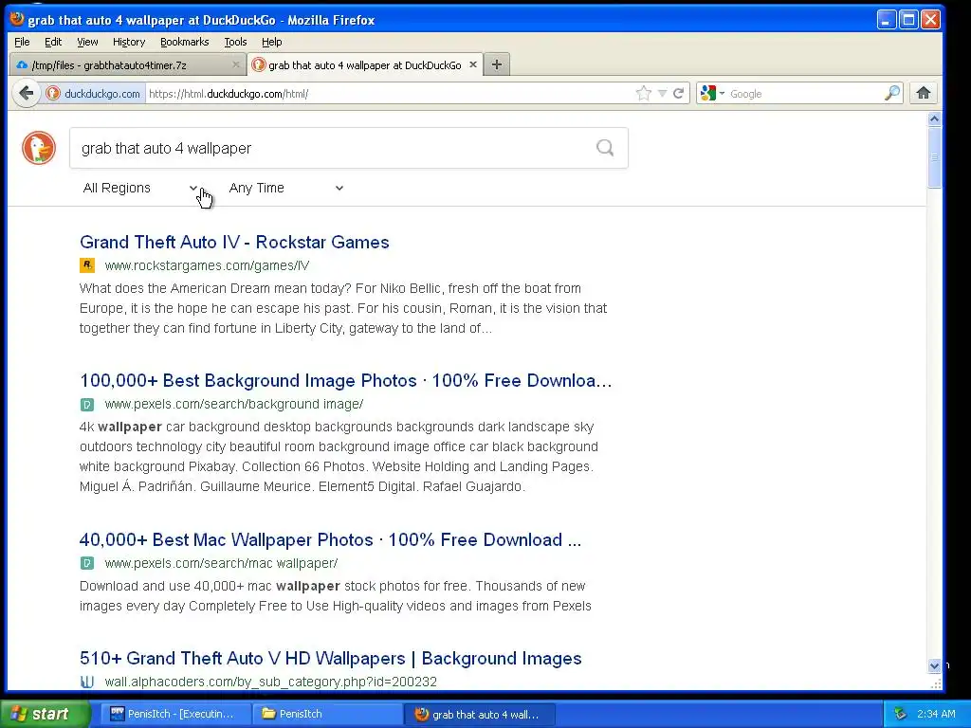Click the magnifier icon in Firefox search box
Screen dimensions: 971x728
pos(891,94)
